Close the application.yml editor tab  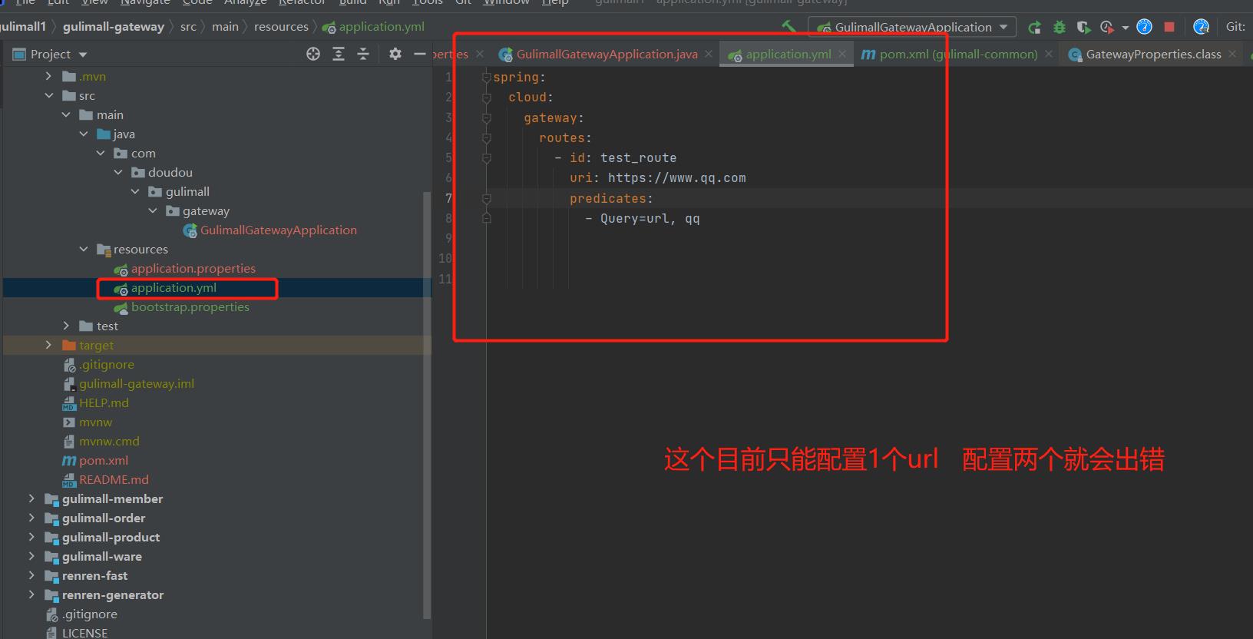click(x=842, y=54)
